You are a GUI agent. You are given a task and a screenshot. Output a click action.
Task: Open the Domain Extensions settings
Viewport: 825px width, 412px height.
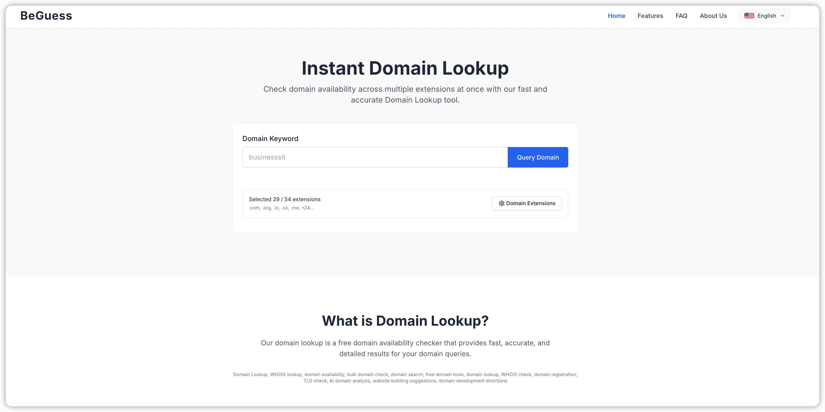tap(527, 203)
